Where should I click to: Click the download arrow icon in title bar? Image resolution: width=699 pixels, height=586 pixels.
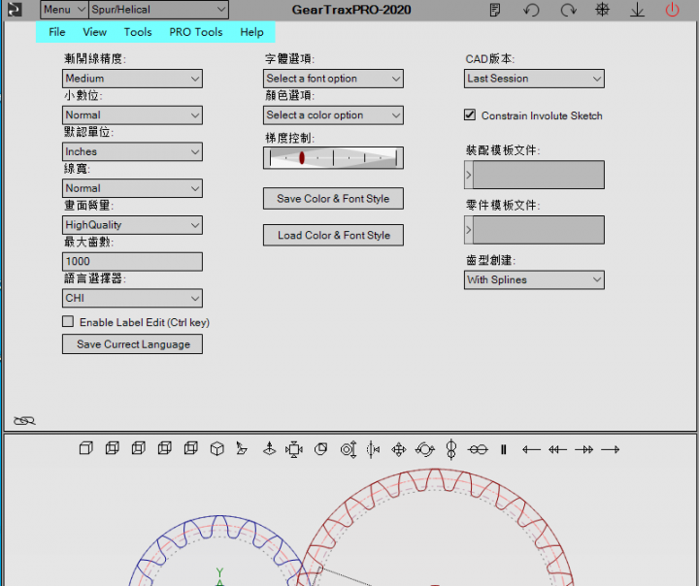[x=637, y=11]
